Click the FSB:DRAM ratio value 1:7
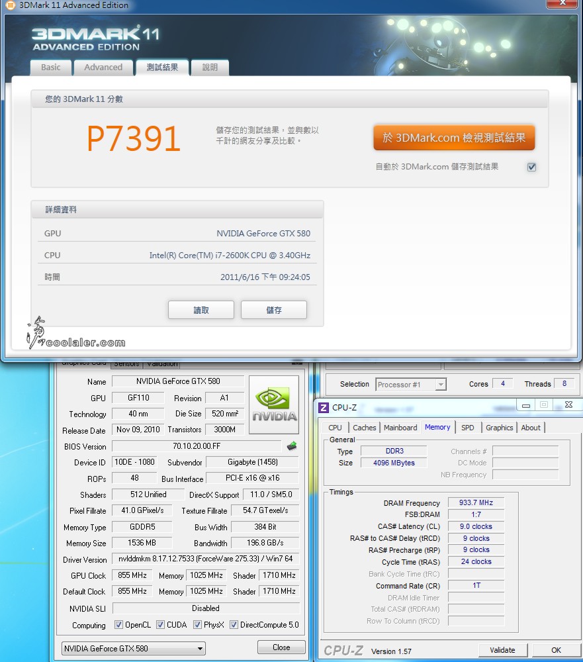 coord(476,514)
